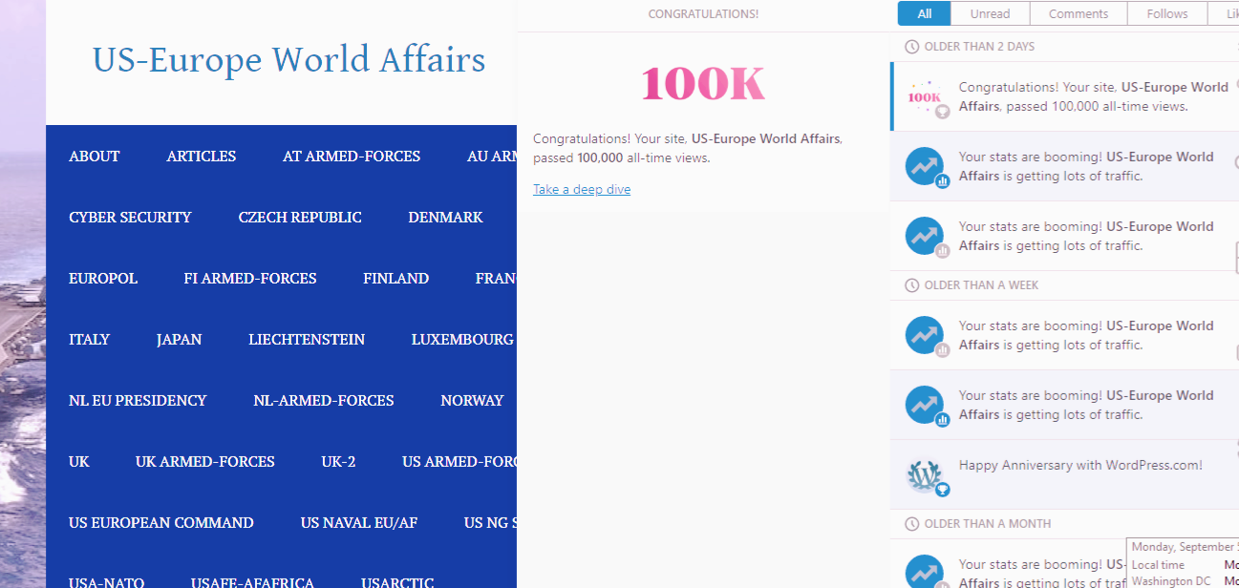The height and width of the screenshot is (588, 1239).
Task: Click the clock icon beside Older Than a Month
Action: (x=912, y=524)
